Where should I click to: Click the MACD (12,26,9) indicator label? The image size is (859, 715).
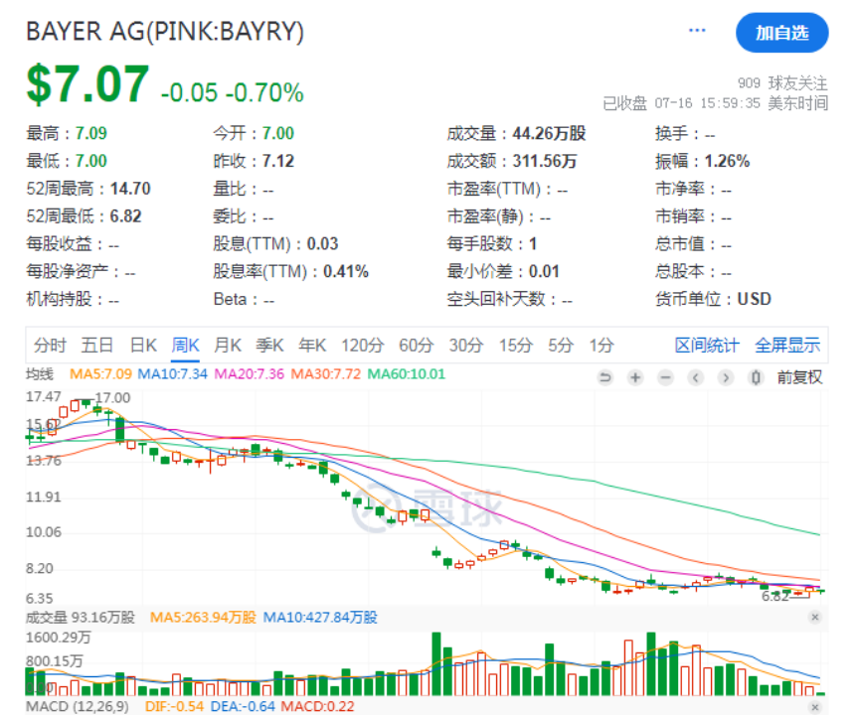point(78,706)
